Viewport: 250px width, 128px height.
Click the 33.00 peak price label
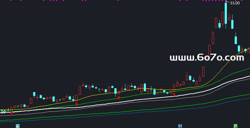point(235,3)
